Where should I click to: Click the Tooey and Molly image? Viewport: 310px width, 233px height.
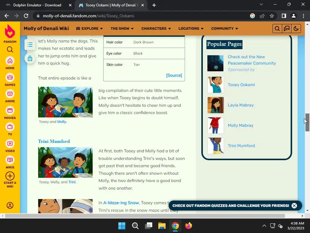coord(65,102)
